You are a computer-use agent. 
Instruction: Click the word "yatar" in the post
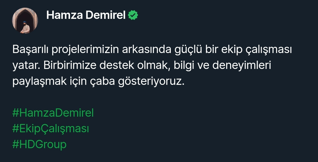(25, 66)
